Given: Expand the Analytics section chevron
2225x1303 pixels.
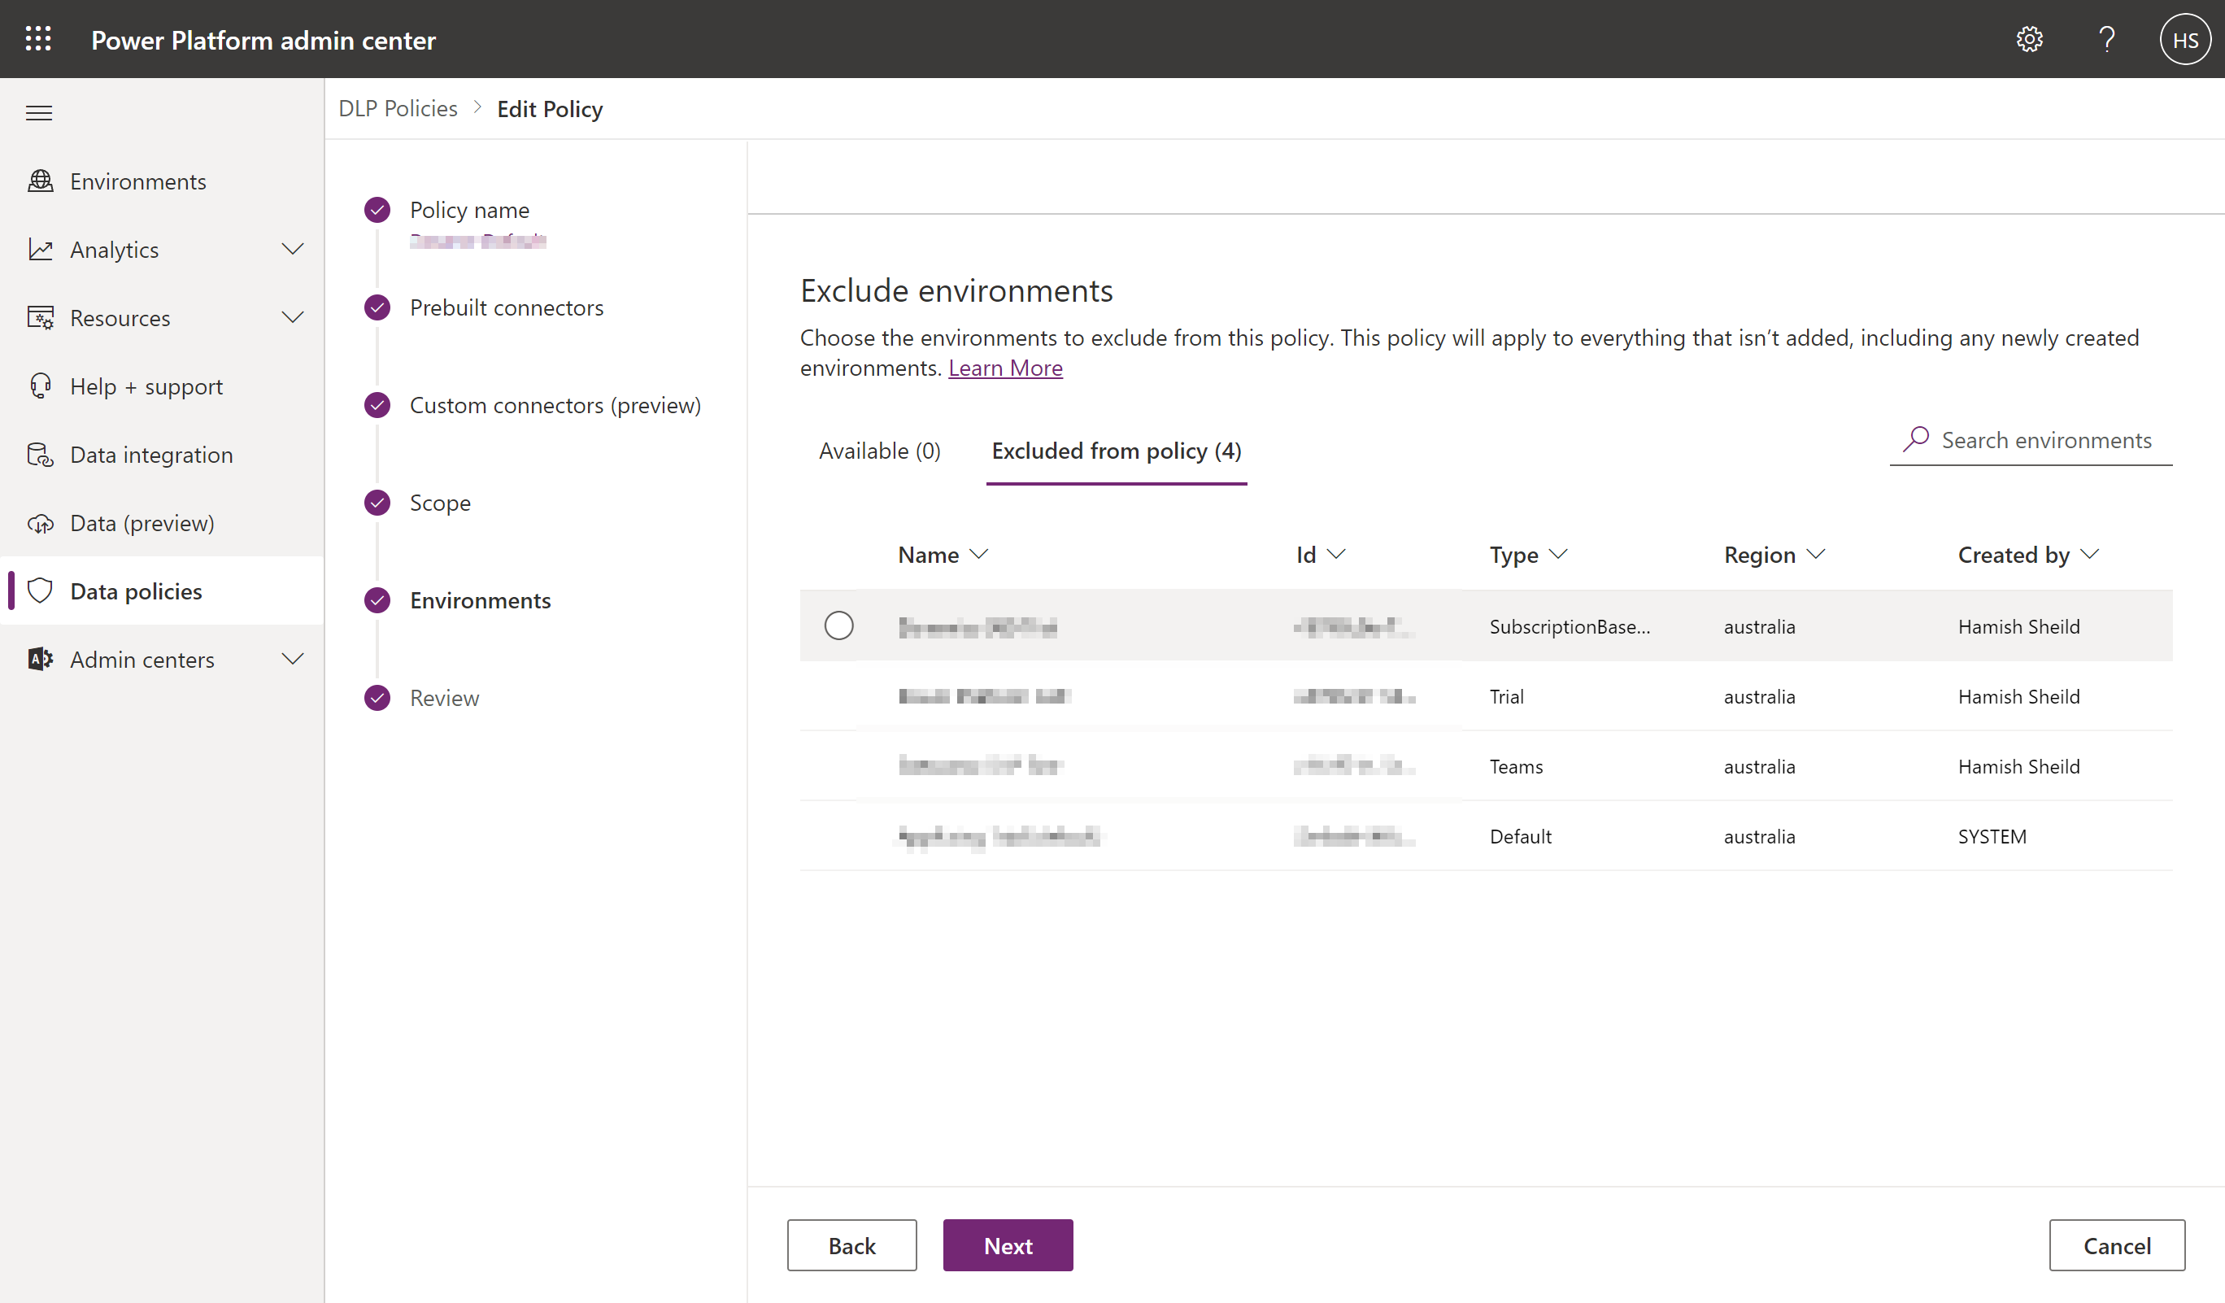Looking at the screenshot, I should pyautogui.click(x=293, y=249).
